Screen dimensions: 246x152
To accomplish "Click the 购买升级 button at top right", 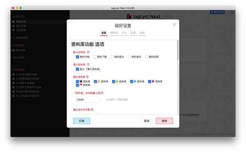I will (x=217, y=12).
